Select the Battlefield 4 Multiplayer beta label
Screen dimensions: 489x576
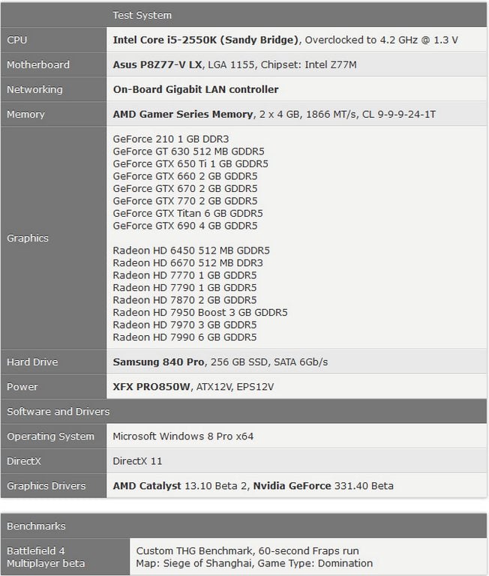click(46, 556)
